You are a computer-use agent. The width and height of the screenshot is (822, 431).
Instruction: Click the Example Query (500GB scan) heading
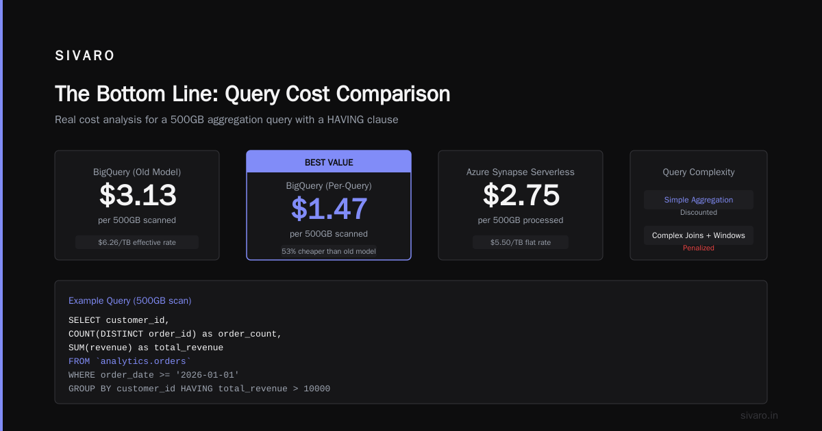(x=130, y=300)
